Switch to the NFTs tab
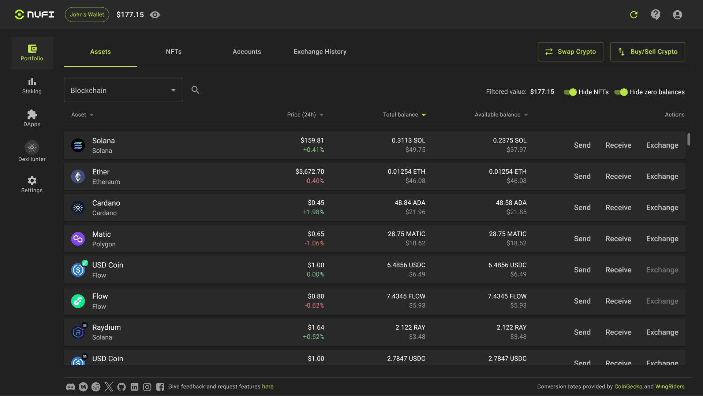 (x=173, y=52)
